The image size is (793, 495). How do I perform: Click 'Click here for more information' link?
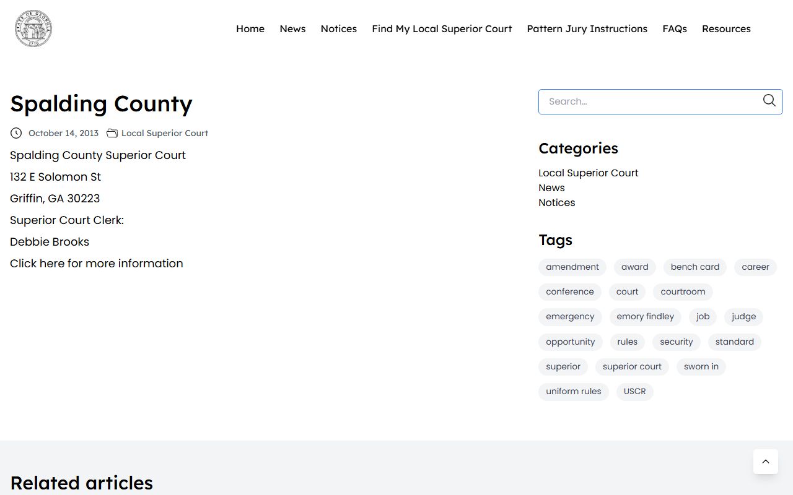pos(97,264)
